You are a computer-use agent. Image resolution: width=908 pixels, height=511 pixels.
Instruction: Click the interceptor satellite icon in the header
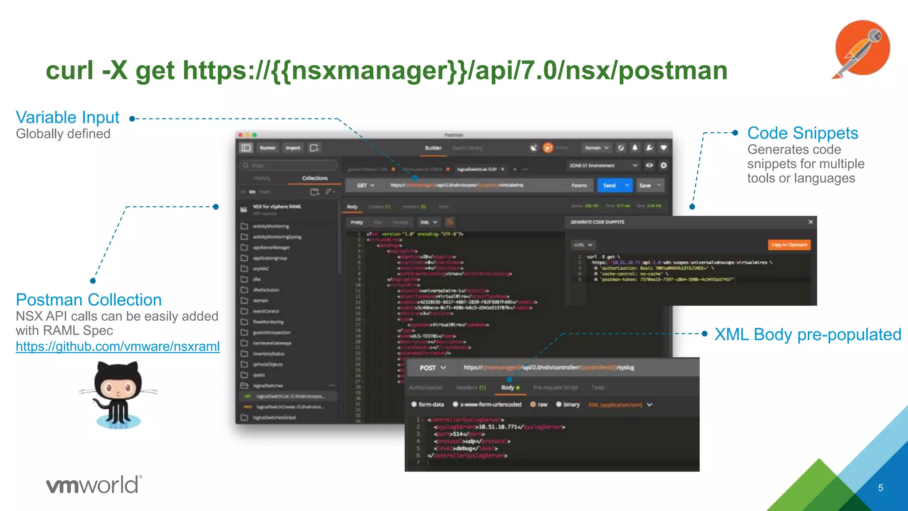pos(534,148)
